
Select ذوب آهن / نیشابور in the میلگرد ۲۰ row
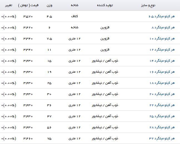coord(105,94)
